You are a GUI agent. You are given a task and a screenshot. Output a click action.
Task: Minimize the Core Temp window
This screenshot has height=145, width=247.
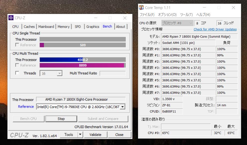click(204, 7)
